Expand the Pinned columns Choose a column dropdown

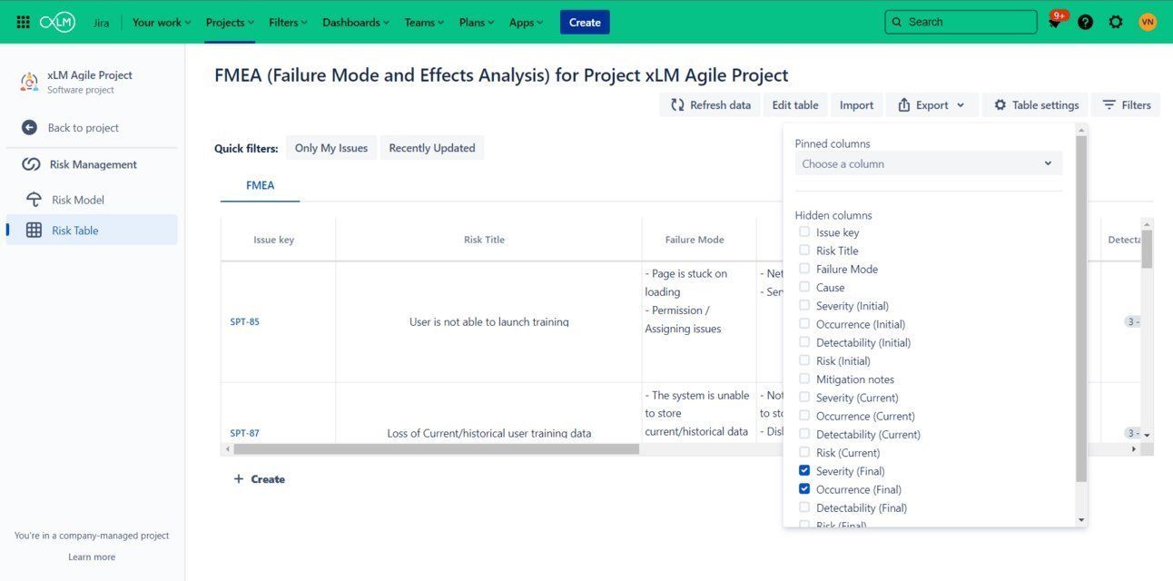point(928,163)
